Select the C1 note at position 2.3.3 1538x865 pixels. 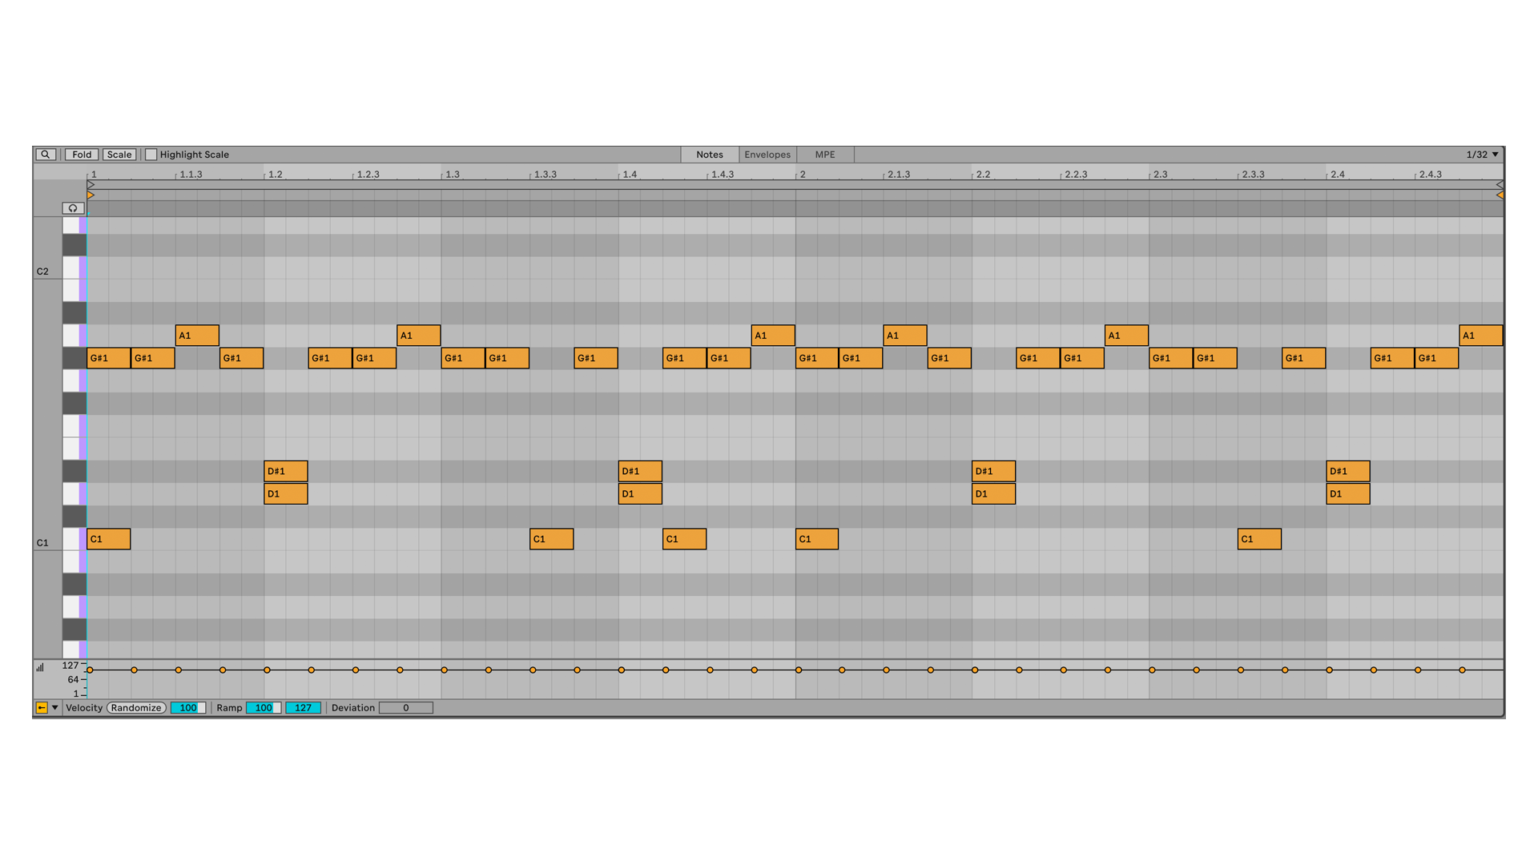tap(1259, 539)
